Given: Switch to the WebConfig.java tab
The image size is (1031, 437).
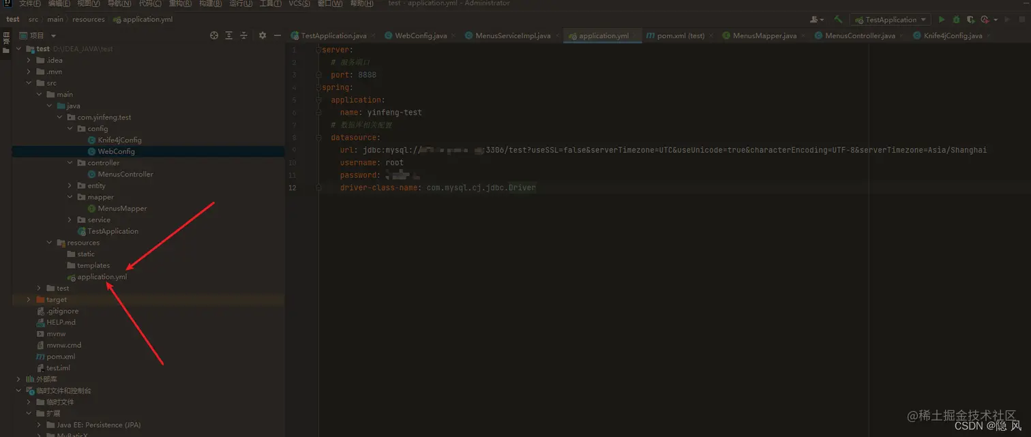Looking at the screenshot, I should 421,35.
